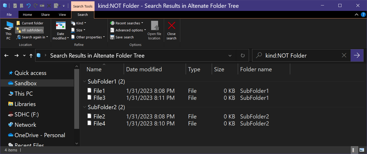Sort by the Folder name column header

point(264,69)
